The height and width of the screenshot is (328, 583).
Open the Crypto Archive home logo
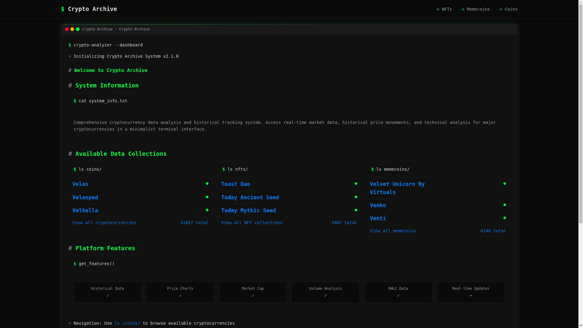point(89,9)
